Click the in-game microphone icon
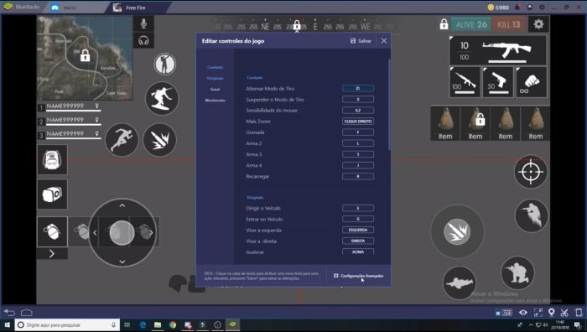The image size is (587, 332). 143,23
